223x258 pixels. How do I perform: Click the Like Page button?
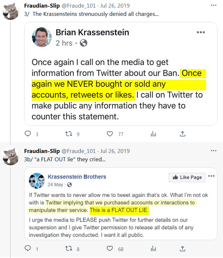187,178
